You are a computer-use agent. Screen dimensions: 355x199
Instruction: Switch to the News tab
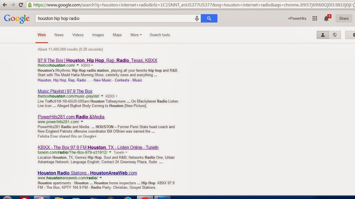59,35
